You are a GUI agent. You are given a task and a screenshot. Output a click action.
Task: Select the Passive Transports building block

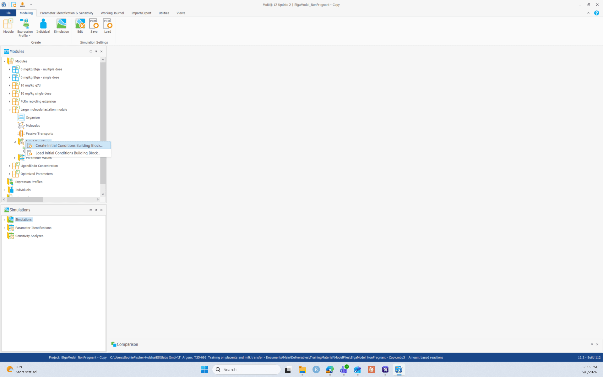pyautogui.click(x=39, y=134)
